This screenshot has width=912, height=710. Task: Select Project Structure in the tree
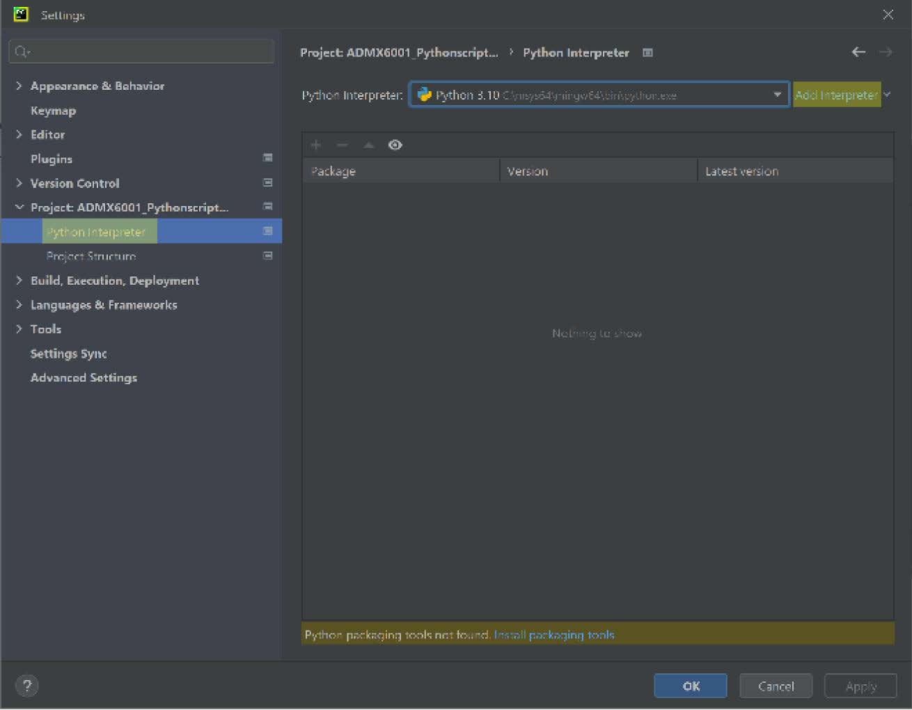(91, 256)
